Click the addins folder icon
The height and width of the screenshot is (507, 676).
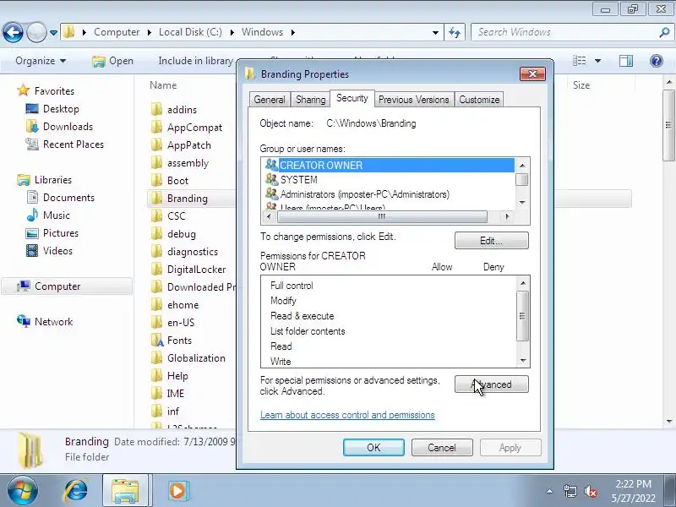[156, 110]
